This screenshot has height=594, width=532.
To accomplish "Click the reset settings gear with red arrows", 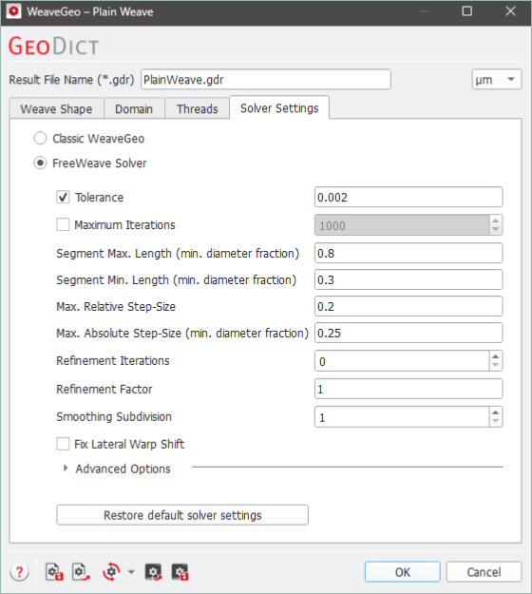I will (x=111, y=571).
